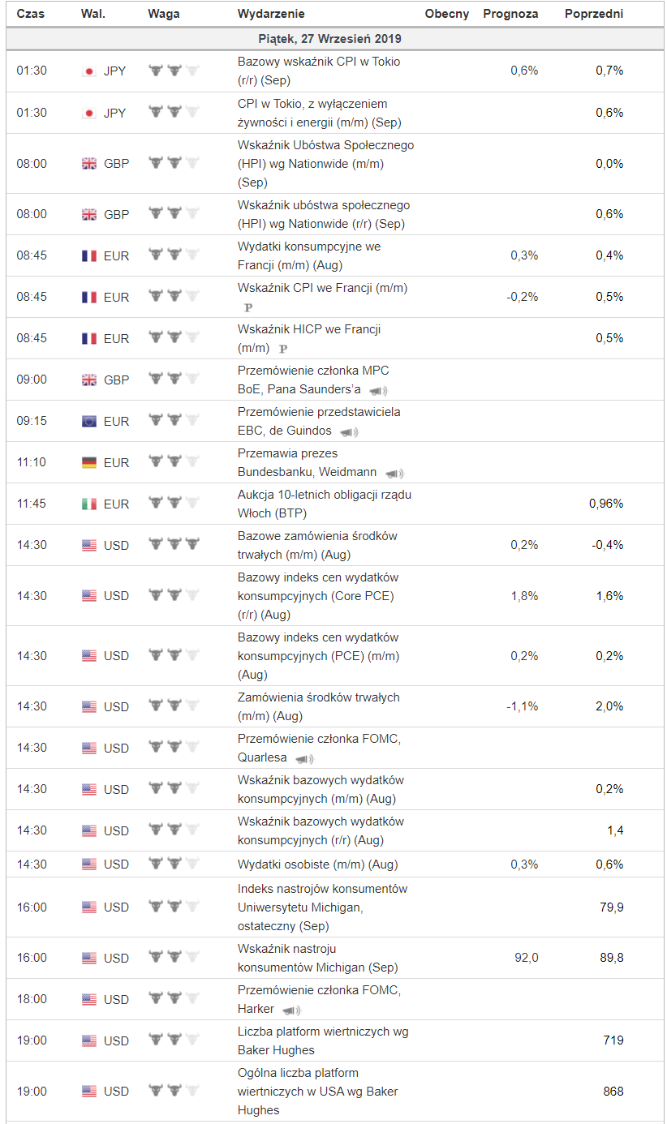This screenshot has height=1124, width=667.
Task: Open the Wydatki osobiste (m/m) event
Action: (x=317, y=864)
